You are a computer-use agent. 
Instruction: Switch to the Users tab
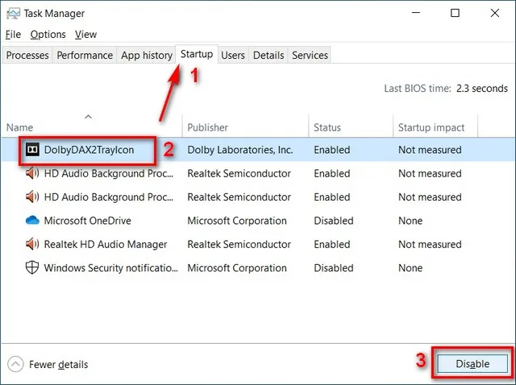[x=233, y=55]
